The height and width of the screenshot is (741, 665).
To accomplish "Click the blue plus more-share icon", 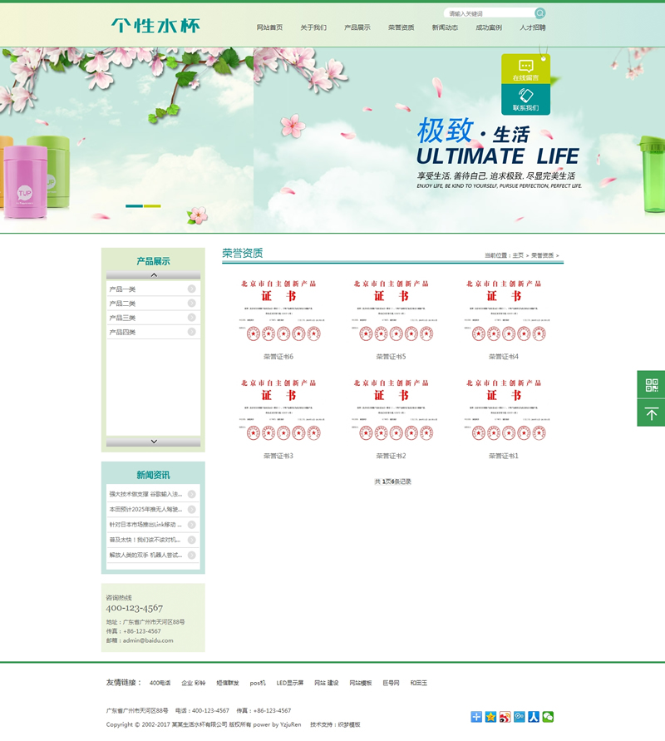I will coord(476,717).
